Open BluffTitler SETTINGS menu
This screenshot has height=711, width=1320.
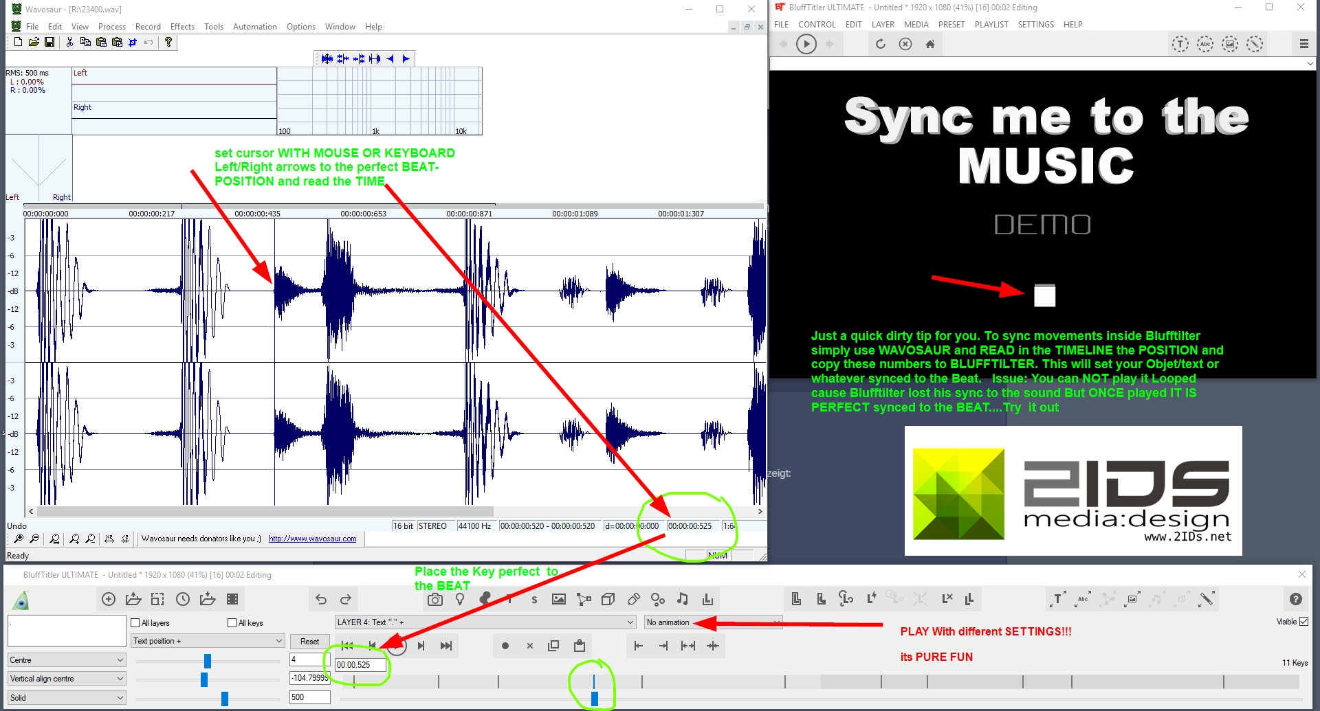pos(1036,24)
